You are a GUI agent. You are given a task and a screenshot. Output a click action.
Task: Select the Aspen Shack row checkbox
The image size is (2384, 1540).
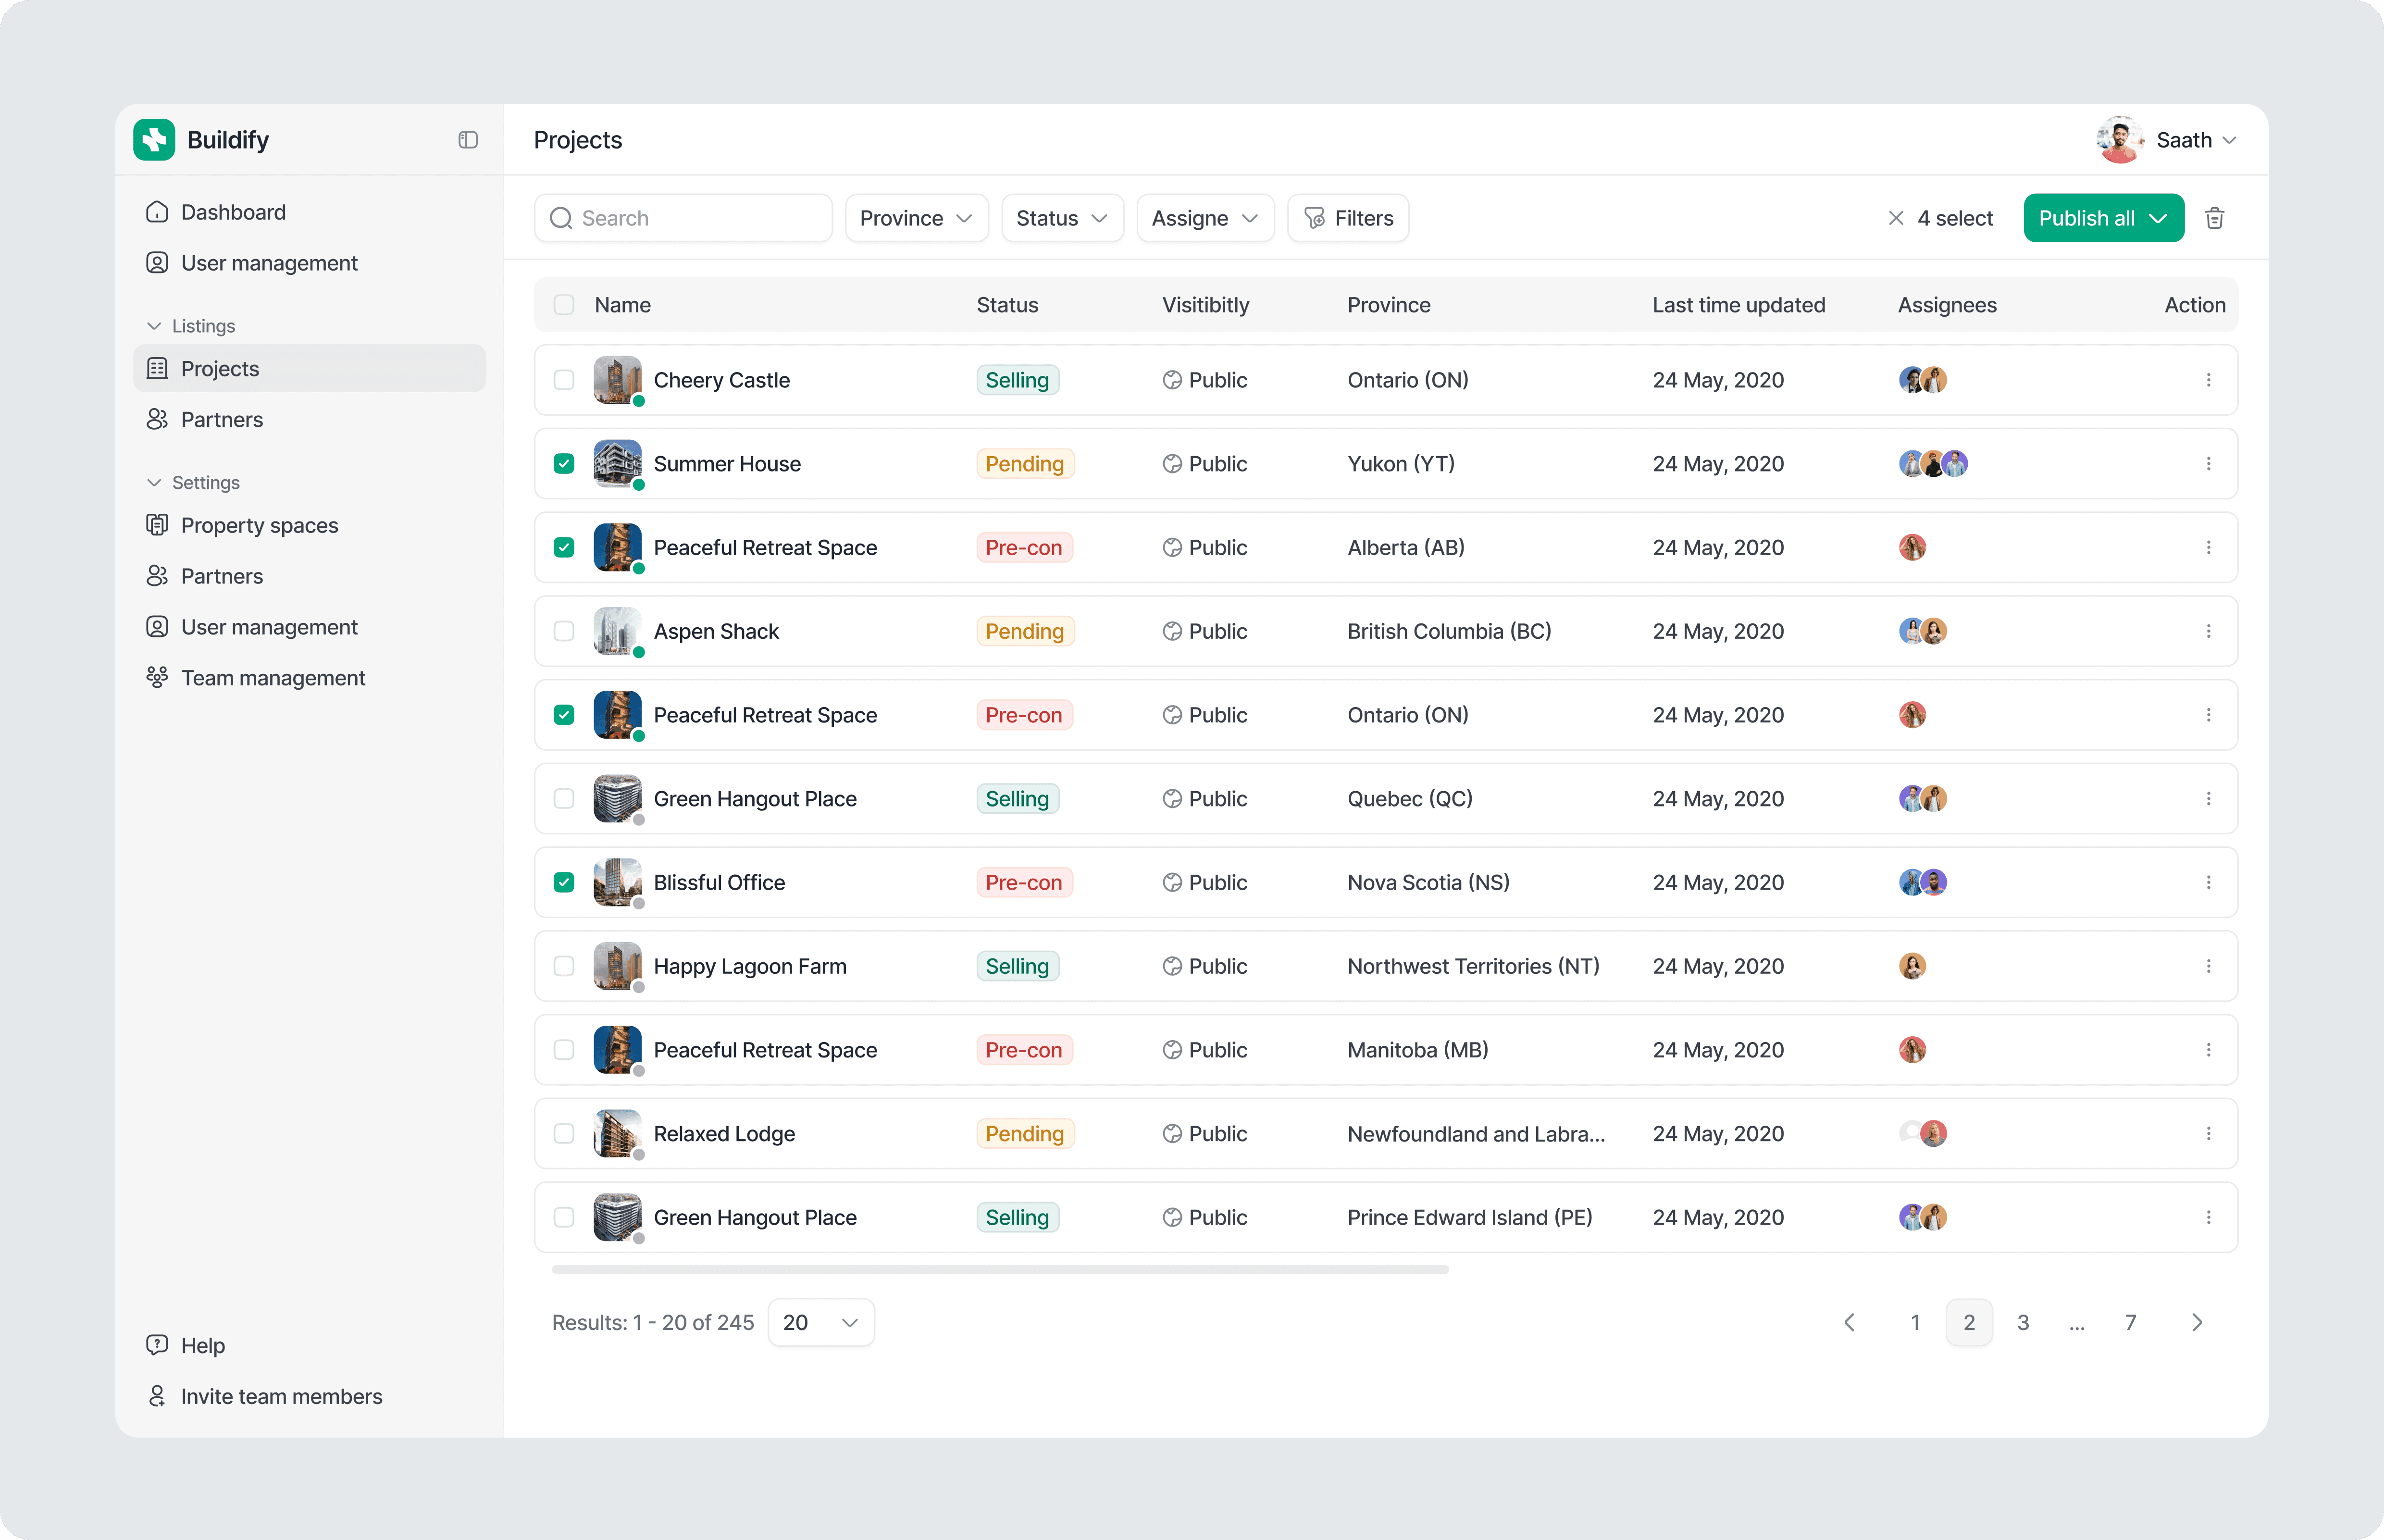click(x=564, y=631)
